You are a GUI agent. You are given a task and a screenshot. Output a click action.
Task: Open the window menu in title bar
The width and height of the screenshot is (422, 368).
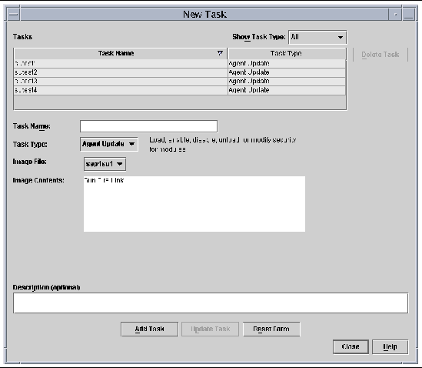coord(14,15)
